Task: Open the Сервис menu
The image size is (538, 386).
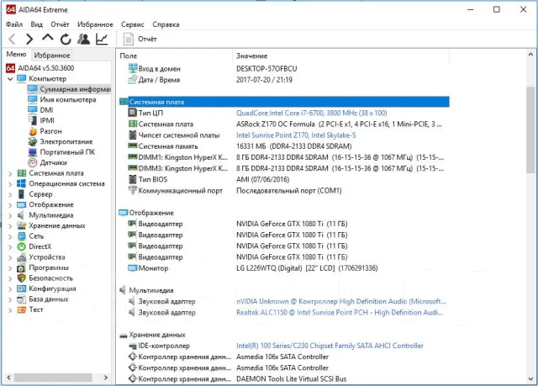Action: point(133,24)
